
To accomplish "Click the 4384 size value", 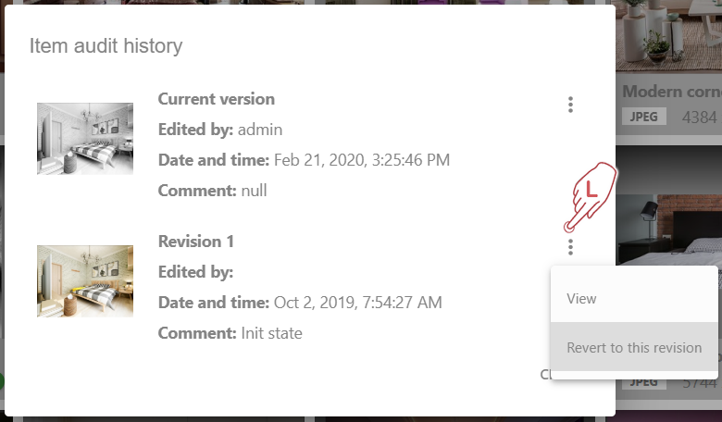I will coord(700,118).
